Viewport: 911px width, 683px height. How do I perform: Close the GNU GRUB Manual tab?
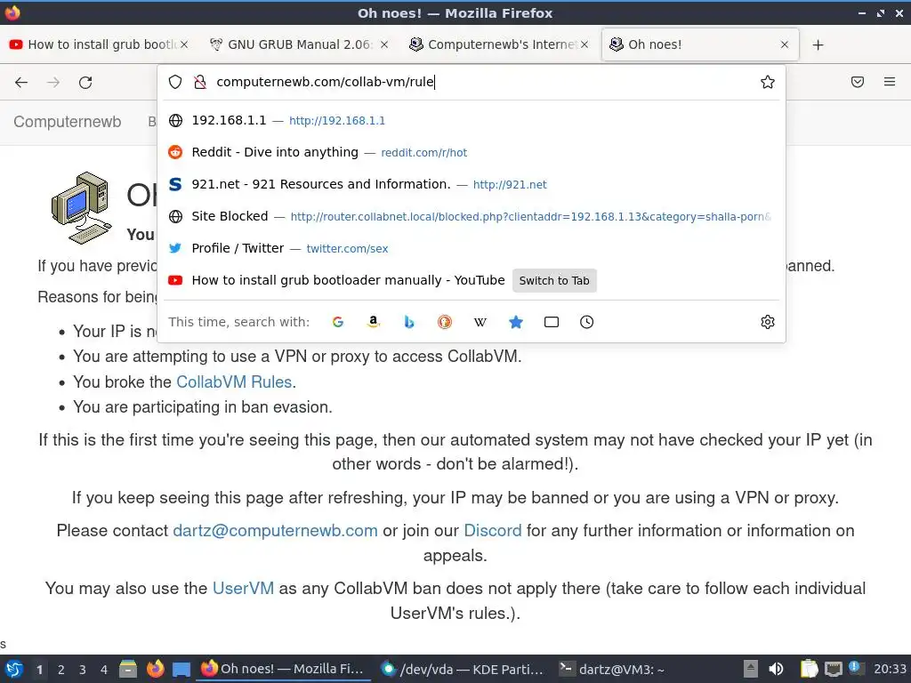coord(384,44)
